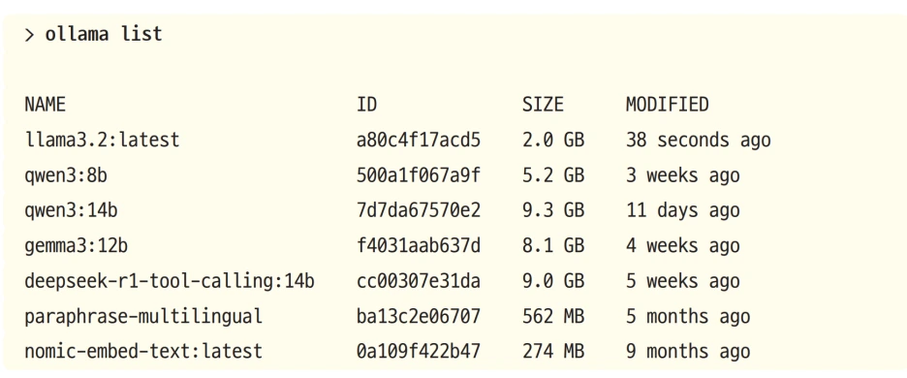Click the terminal prompt '>' symbol
Image resolution: width=907 pixels, height=378 pixels.
(x=29, y=35)
